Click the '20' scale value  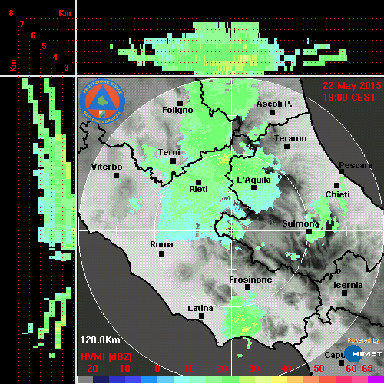point(222,369)
